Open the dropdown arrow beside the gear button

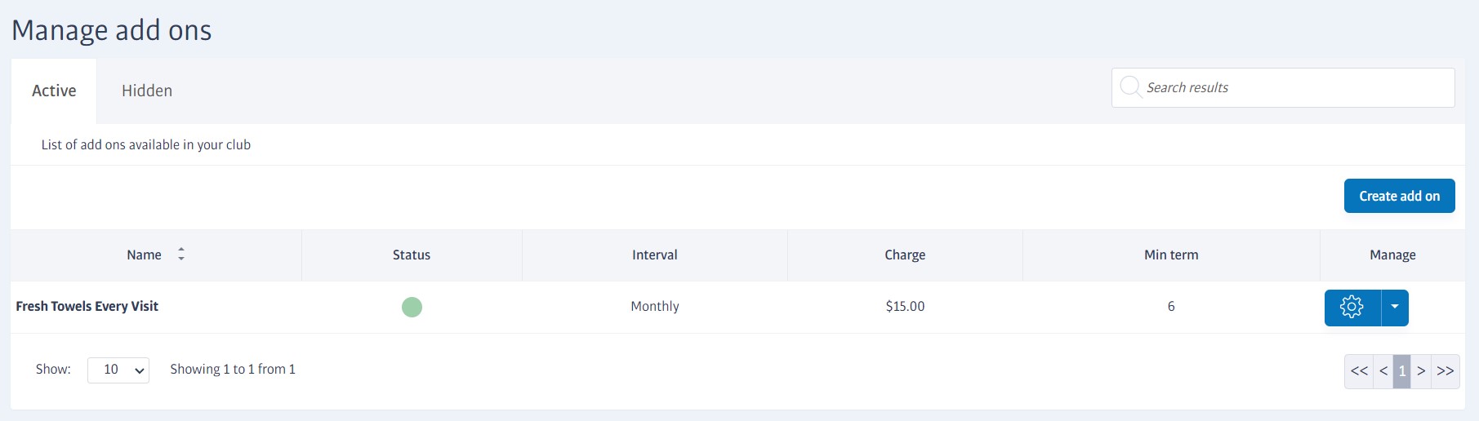(1395, 307)
